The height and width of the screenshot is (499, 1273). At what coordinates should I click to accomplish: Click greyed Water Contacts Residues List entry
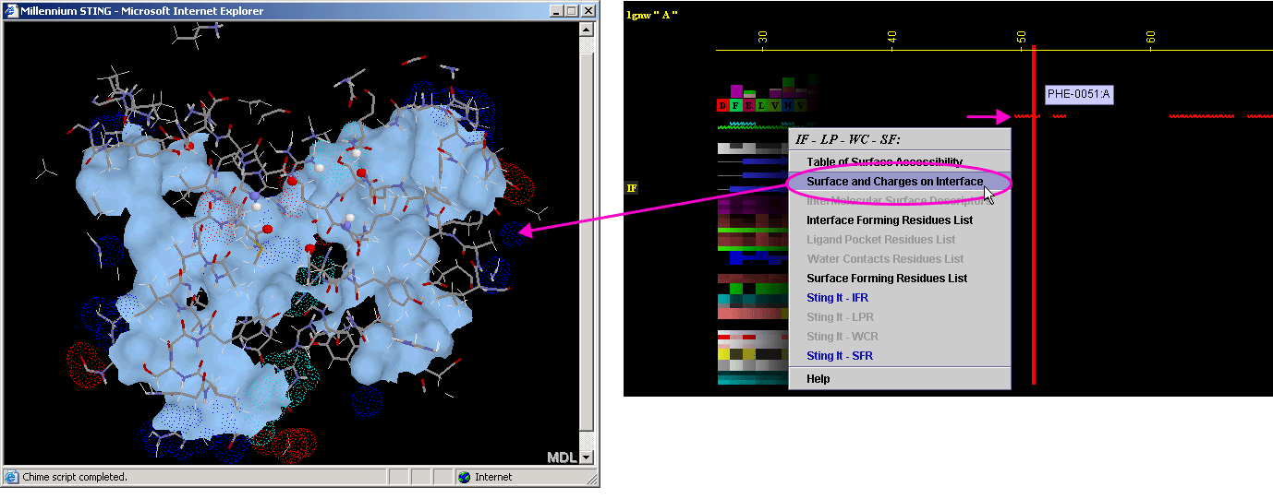click(x=885, y=259)
